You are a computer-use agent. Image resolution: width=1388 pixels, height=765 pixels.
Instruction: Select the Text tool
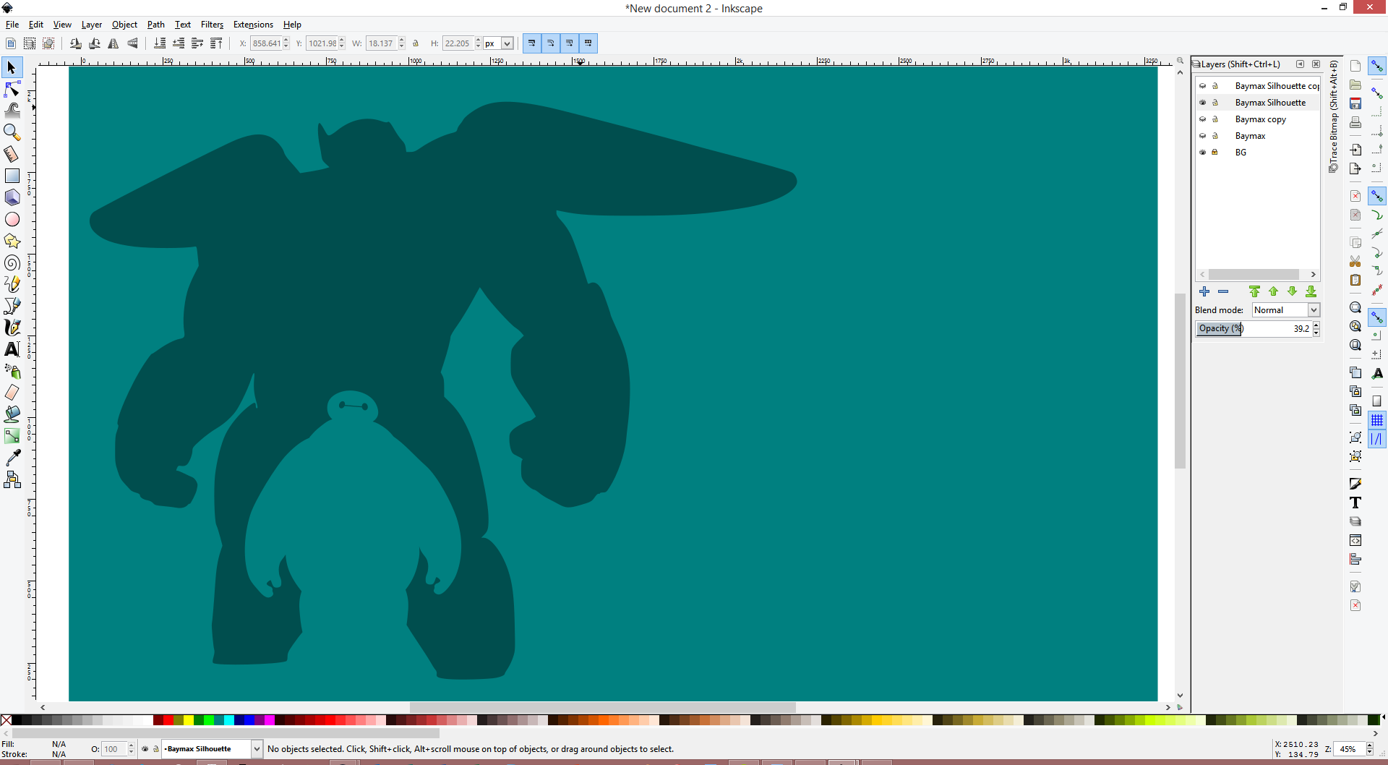click(x=12, y=349)
